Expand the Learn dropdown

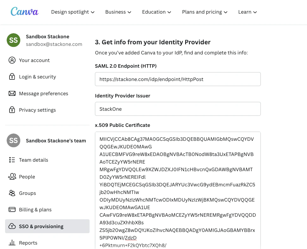click(x=247, y=12)
